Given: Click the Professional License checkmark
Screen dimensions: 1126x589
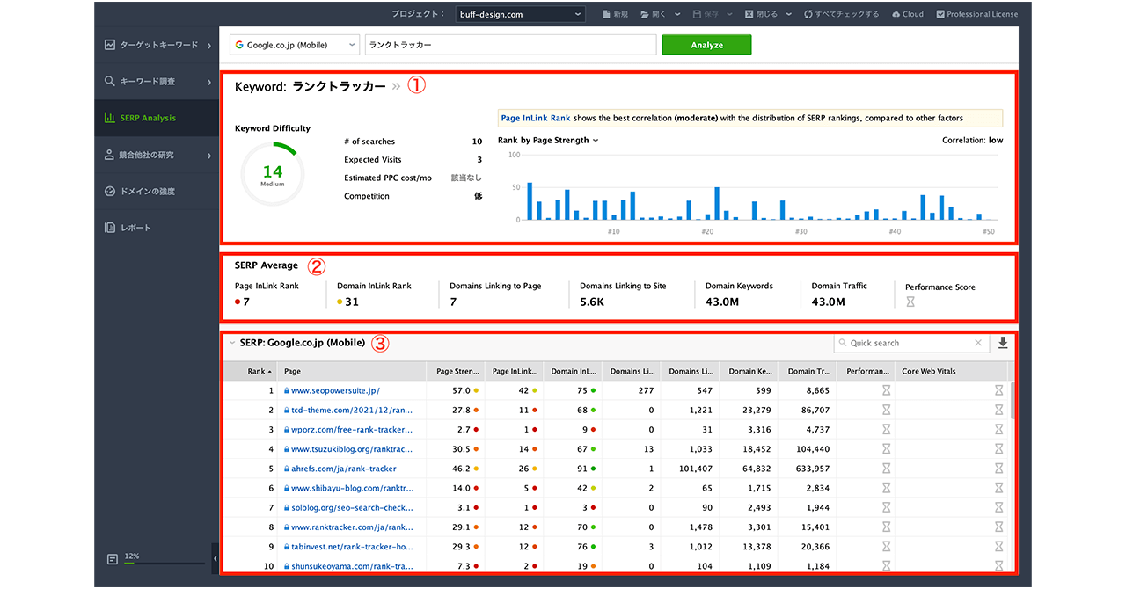Looking at the screenshot, I should click(940, 14).
